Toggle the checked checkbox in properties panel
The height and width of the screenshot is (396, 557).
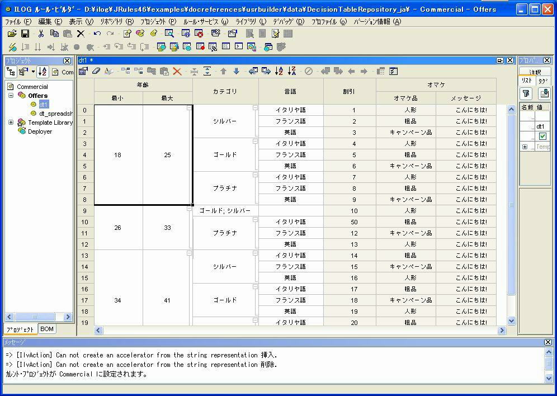(542, 136)
